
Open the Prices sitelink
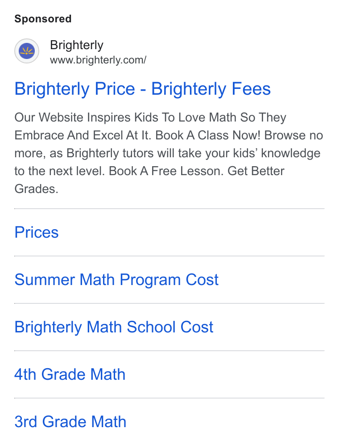pyautogui.click(x=37, y=232)
